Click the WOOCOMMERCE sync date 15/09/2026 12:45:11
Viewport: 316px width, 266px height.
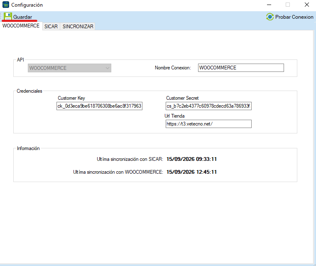(191, 172)
